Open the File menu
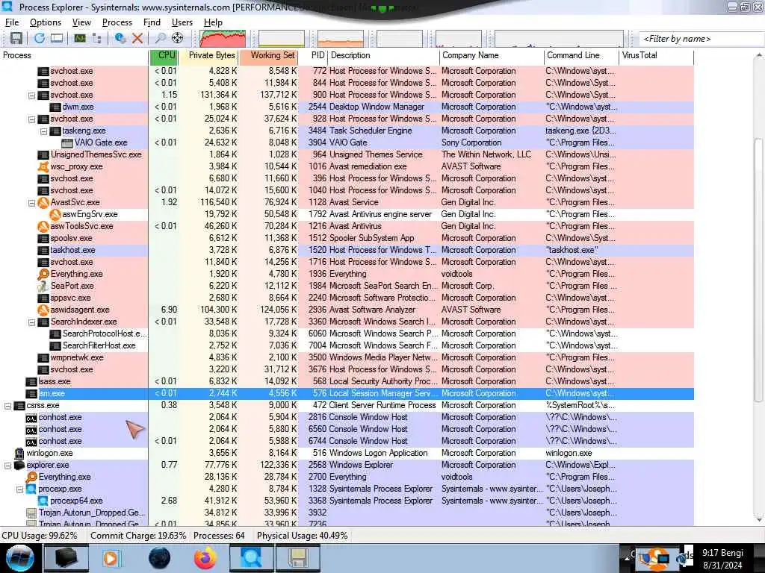The height and width of the screenshot is (573, 765). coord(12,22)
